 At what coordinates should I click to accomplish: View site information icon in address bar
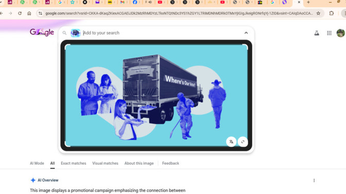click(x=40, y=13)
